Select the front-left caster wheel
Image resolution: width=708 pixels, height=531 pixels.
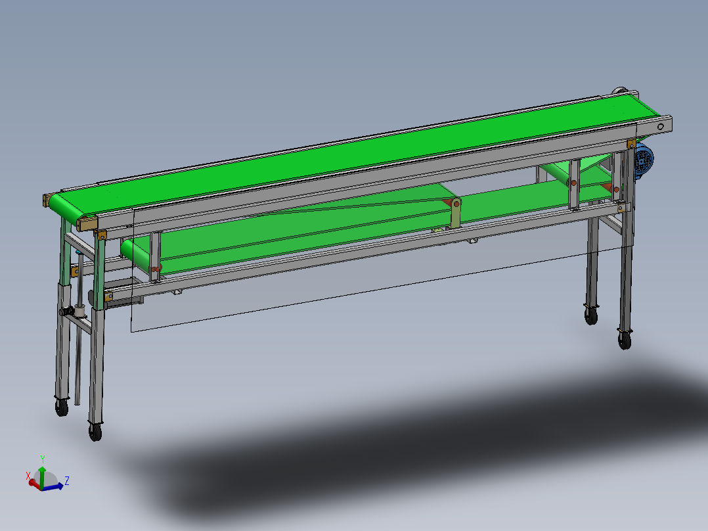tap(95, 432)
